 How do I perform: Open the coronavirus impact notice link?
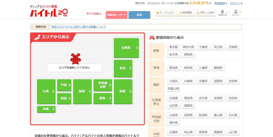coord(79,27)
